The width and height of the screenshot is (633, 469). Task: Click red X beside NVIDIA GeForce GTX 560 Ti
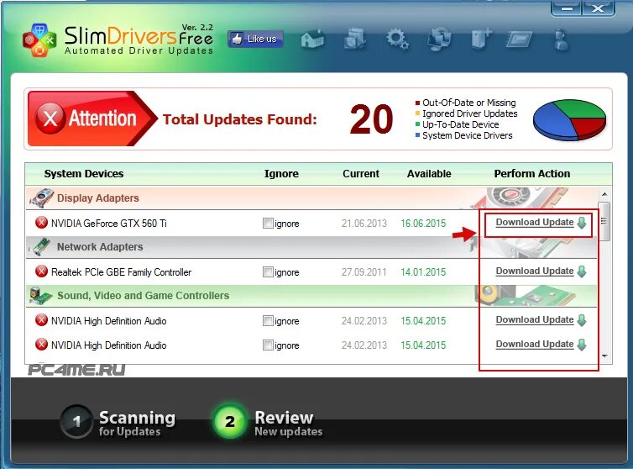(x=41, y=223)
